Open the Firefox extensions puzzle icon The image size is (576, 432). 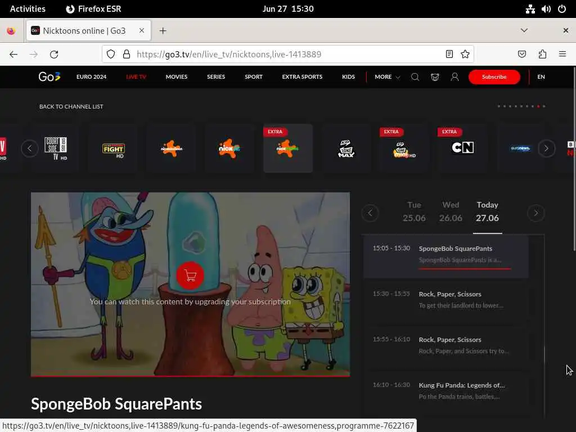[x=543, y=55]
